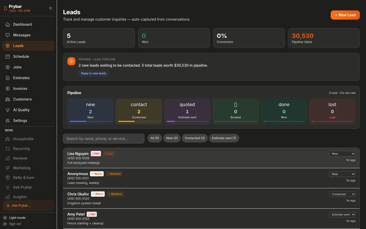Click the Sign out link

click(12, 224)
